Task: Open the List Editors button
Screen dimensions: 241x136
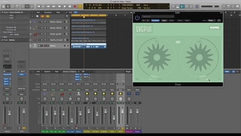Action: click(x=224, y=6)
